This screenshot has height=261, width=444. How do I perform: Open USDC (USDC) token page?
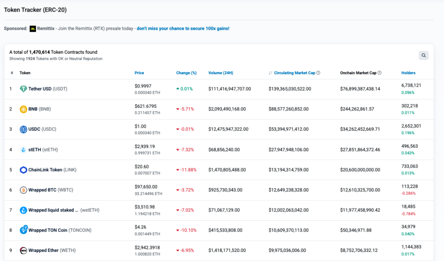(x=42, y=129)
